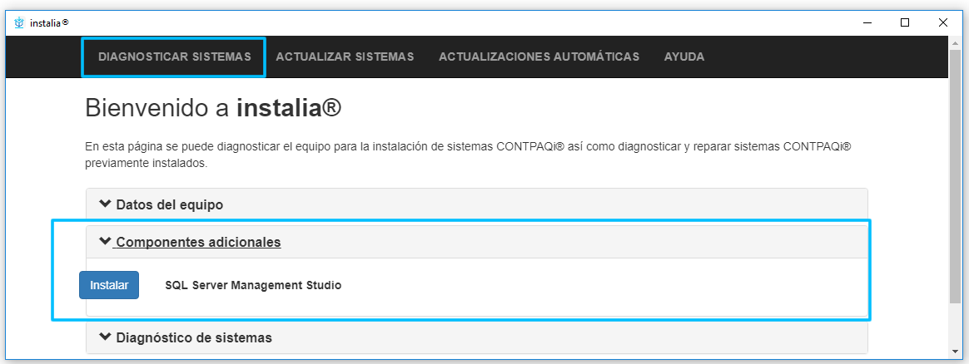Click the Componentes adicionales underlined link text
Viewport: 969px width, 364px height.
[x=198, y=243]
